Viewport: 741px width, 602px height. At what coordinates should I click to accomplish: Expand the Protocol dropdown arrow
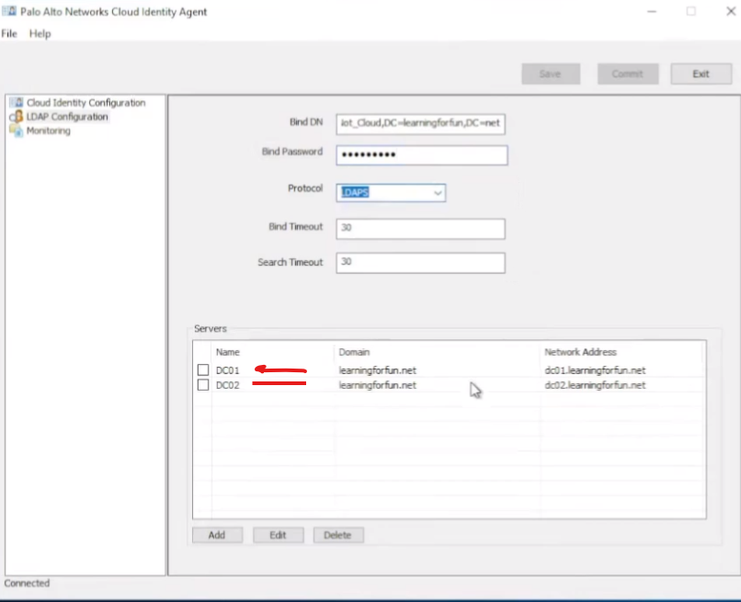coord(439,193)
